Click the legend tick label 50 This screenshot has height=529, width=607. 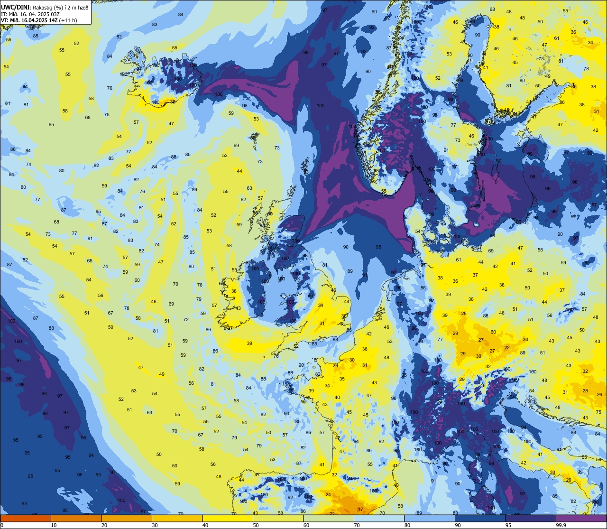256,525
